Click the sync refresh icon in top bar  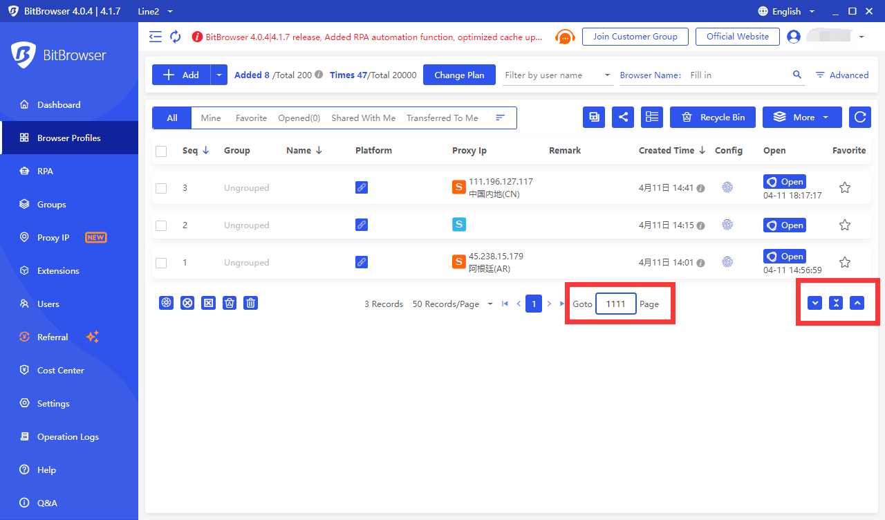point(176,37)
